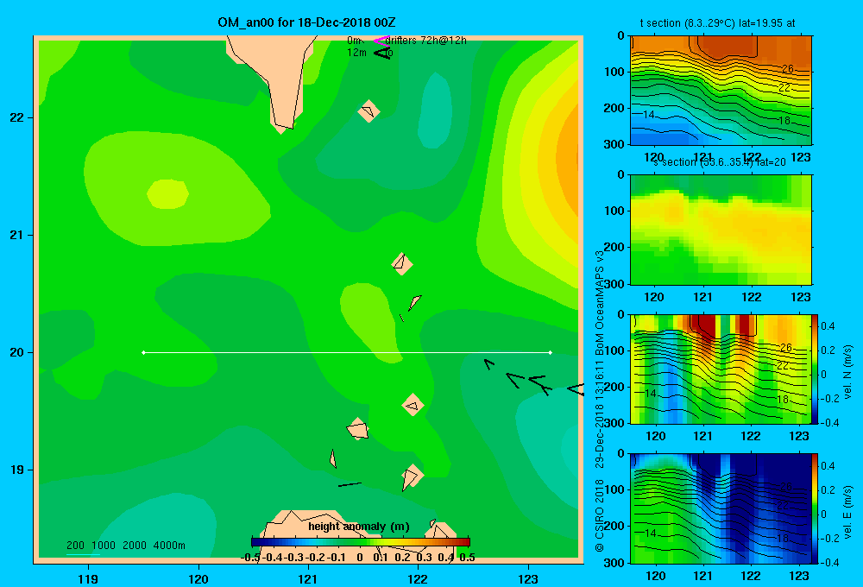Screen dimensions: 863x587
Task: Click latitude label 20 on main map axis
Action: point(17,352)
